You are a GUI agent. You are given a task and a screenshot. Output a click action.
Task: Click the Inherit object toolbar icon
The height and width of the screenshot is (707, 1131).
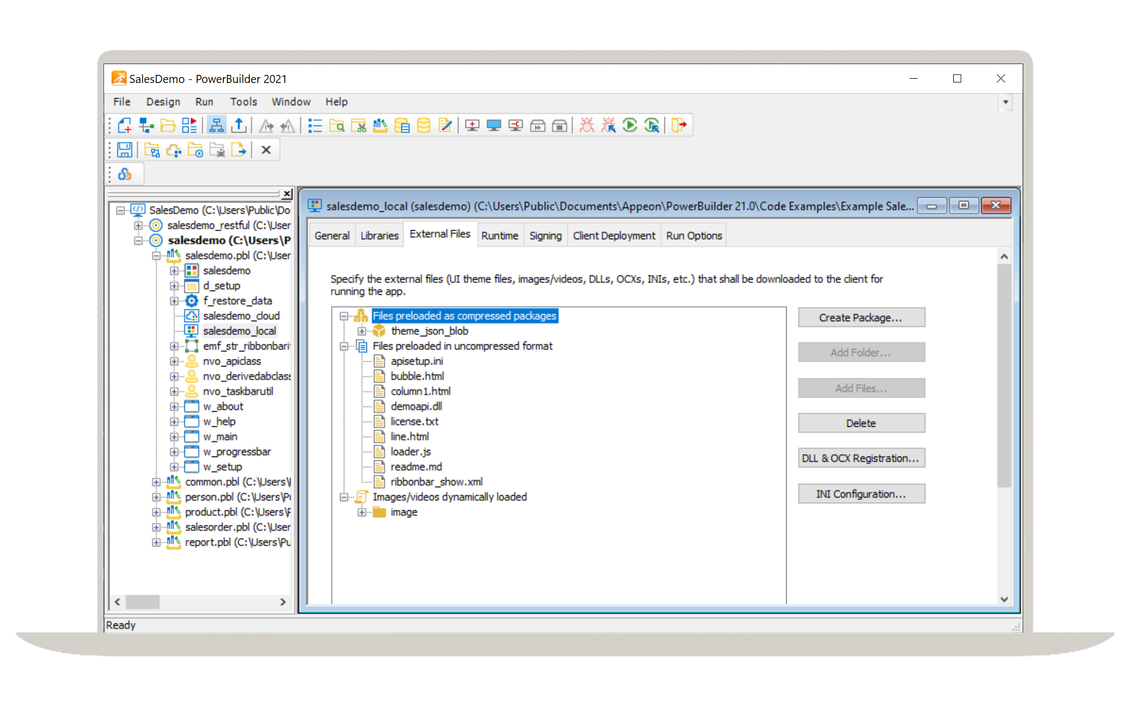click(x=146, y=126)
